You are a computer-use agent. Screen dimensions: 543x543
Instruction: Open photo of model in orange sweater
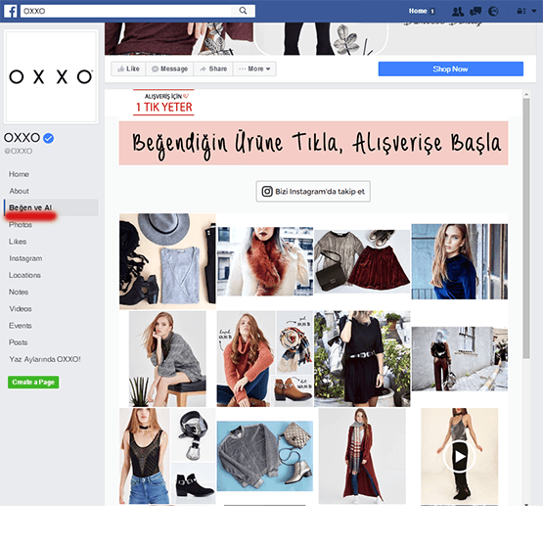(x=265, y=358)
